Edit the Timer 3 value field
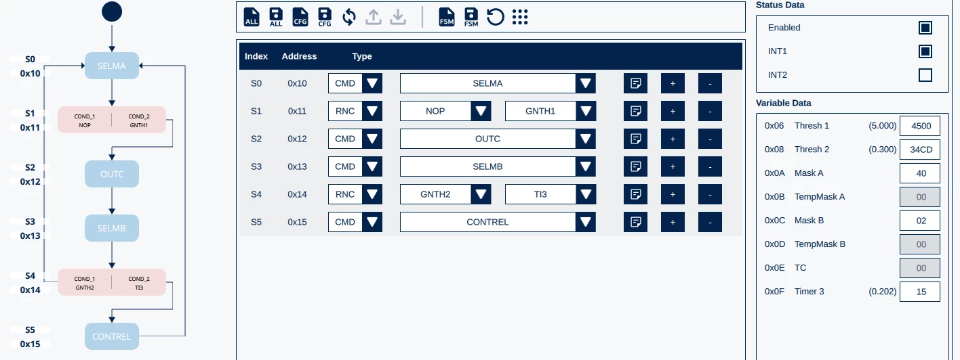 coord(920,292)
